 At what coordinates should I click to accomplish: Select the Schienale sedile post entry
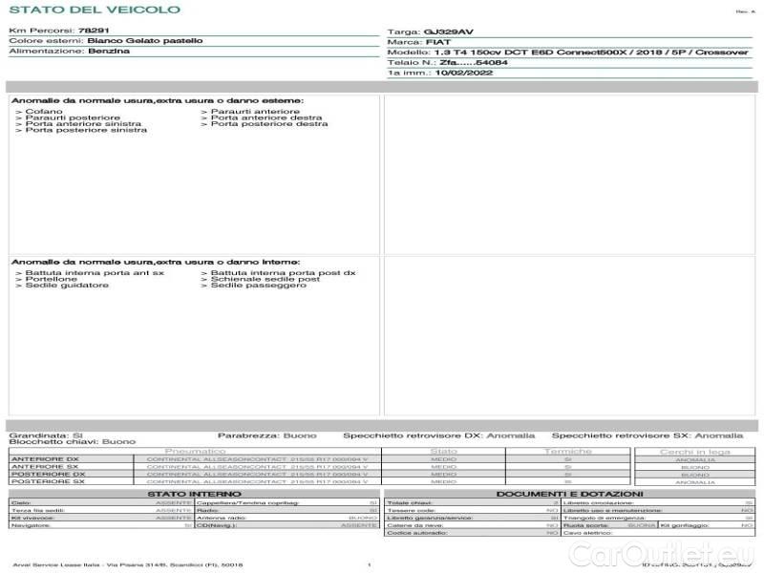click(x=265, y=279)
